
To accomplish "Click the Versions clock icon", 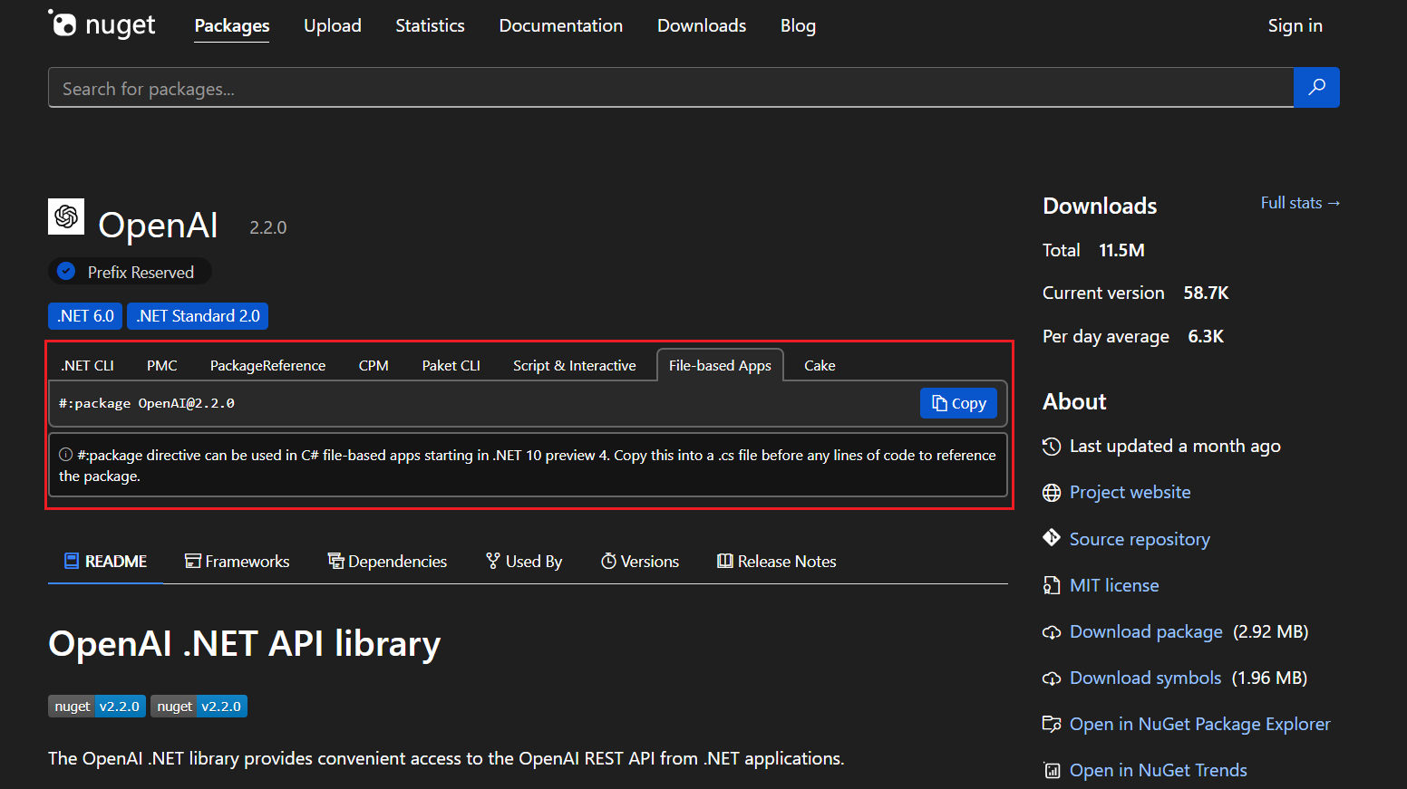I will 609,561.
